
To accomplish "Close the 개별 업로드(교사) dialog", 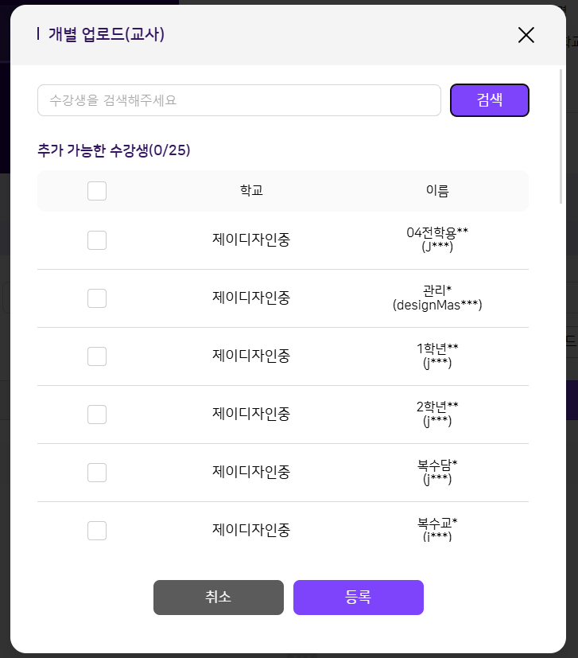I will (x=526, y=34).
